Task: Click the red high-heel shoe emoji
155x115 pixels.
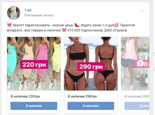Action: pos(77,25)
